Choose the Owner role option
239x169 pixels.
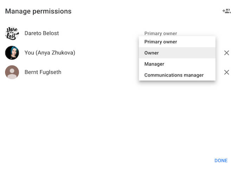(151, 53)
